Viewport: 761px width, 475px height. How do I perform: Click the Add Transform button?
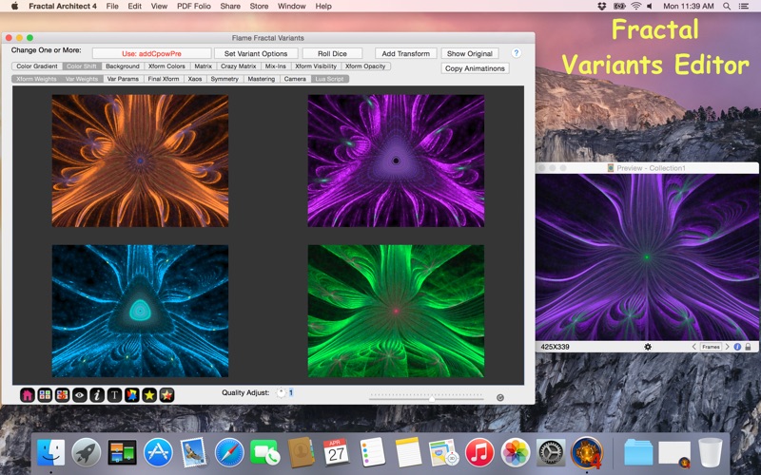(406, 53)
